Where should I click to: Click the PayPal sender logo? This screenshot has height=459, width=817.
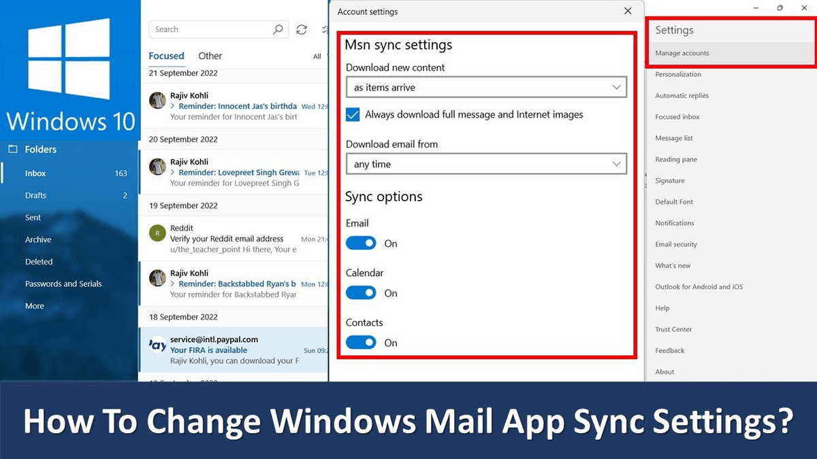[x=157, y=344]
